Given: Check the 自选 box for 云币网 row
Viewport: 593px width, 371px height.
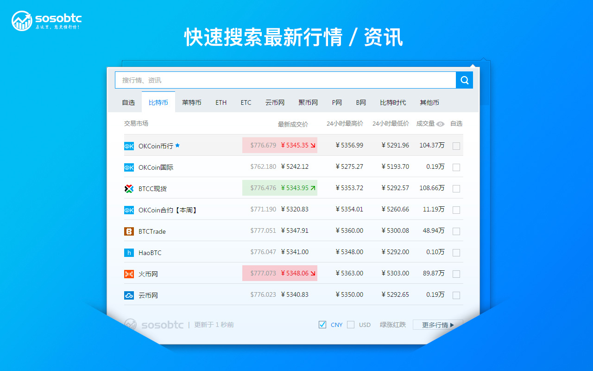Looking at the screenshot, I should coord(456,295).
